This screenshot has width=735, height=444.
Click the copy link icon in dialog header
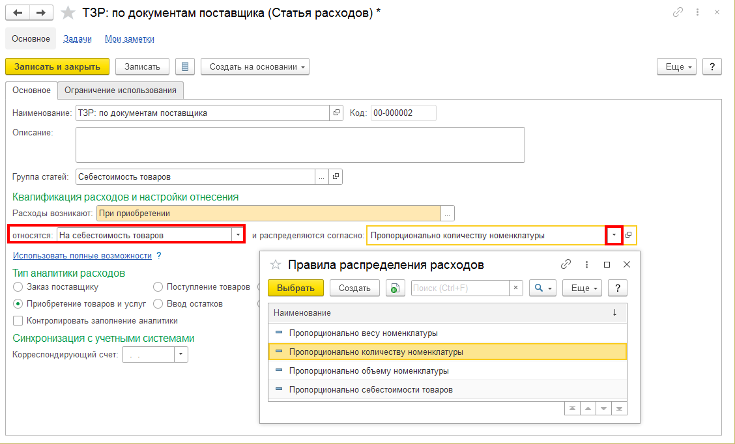[566, 264]
